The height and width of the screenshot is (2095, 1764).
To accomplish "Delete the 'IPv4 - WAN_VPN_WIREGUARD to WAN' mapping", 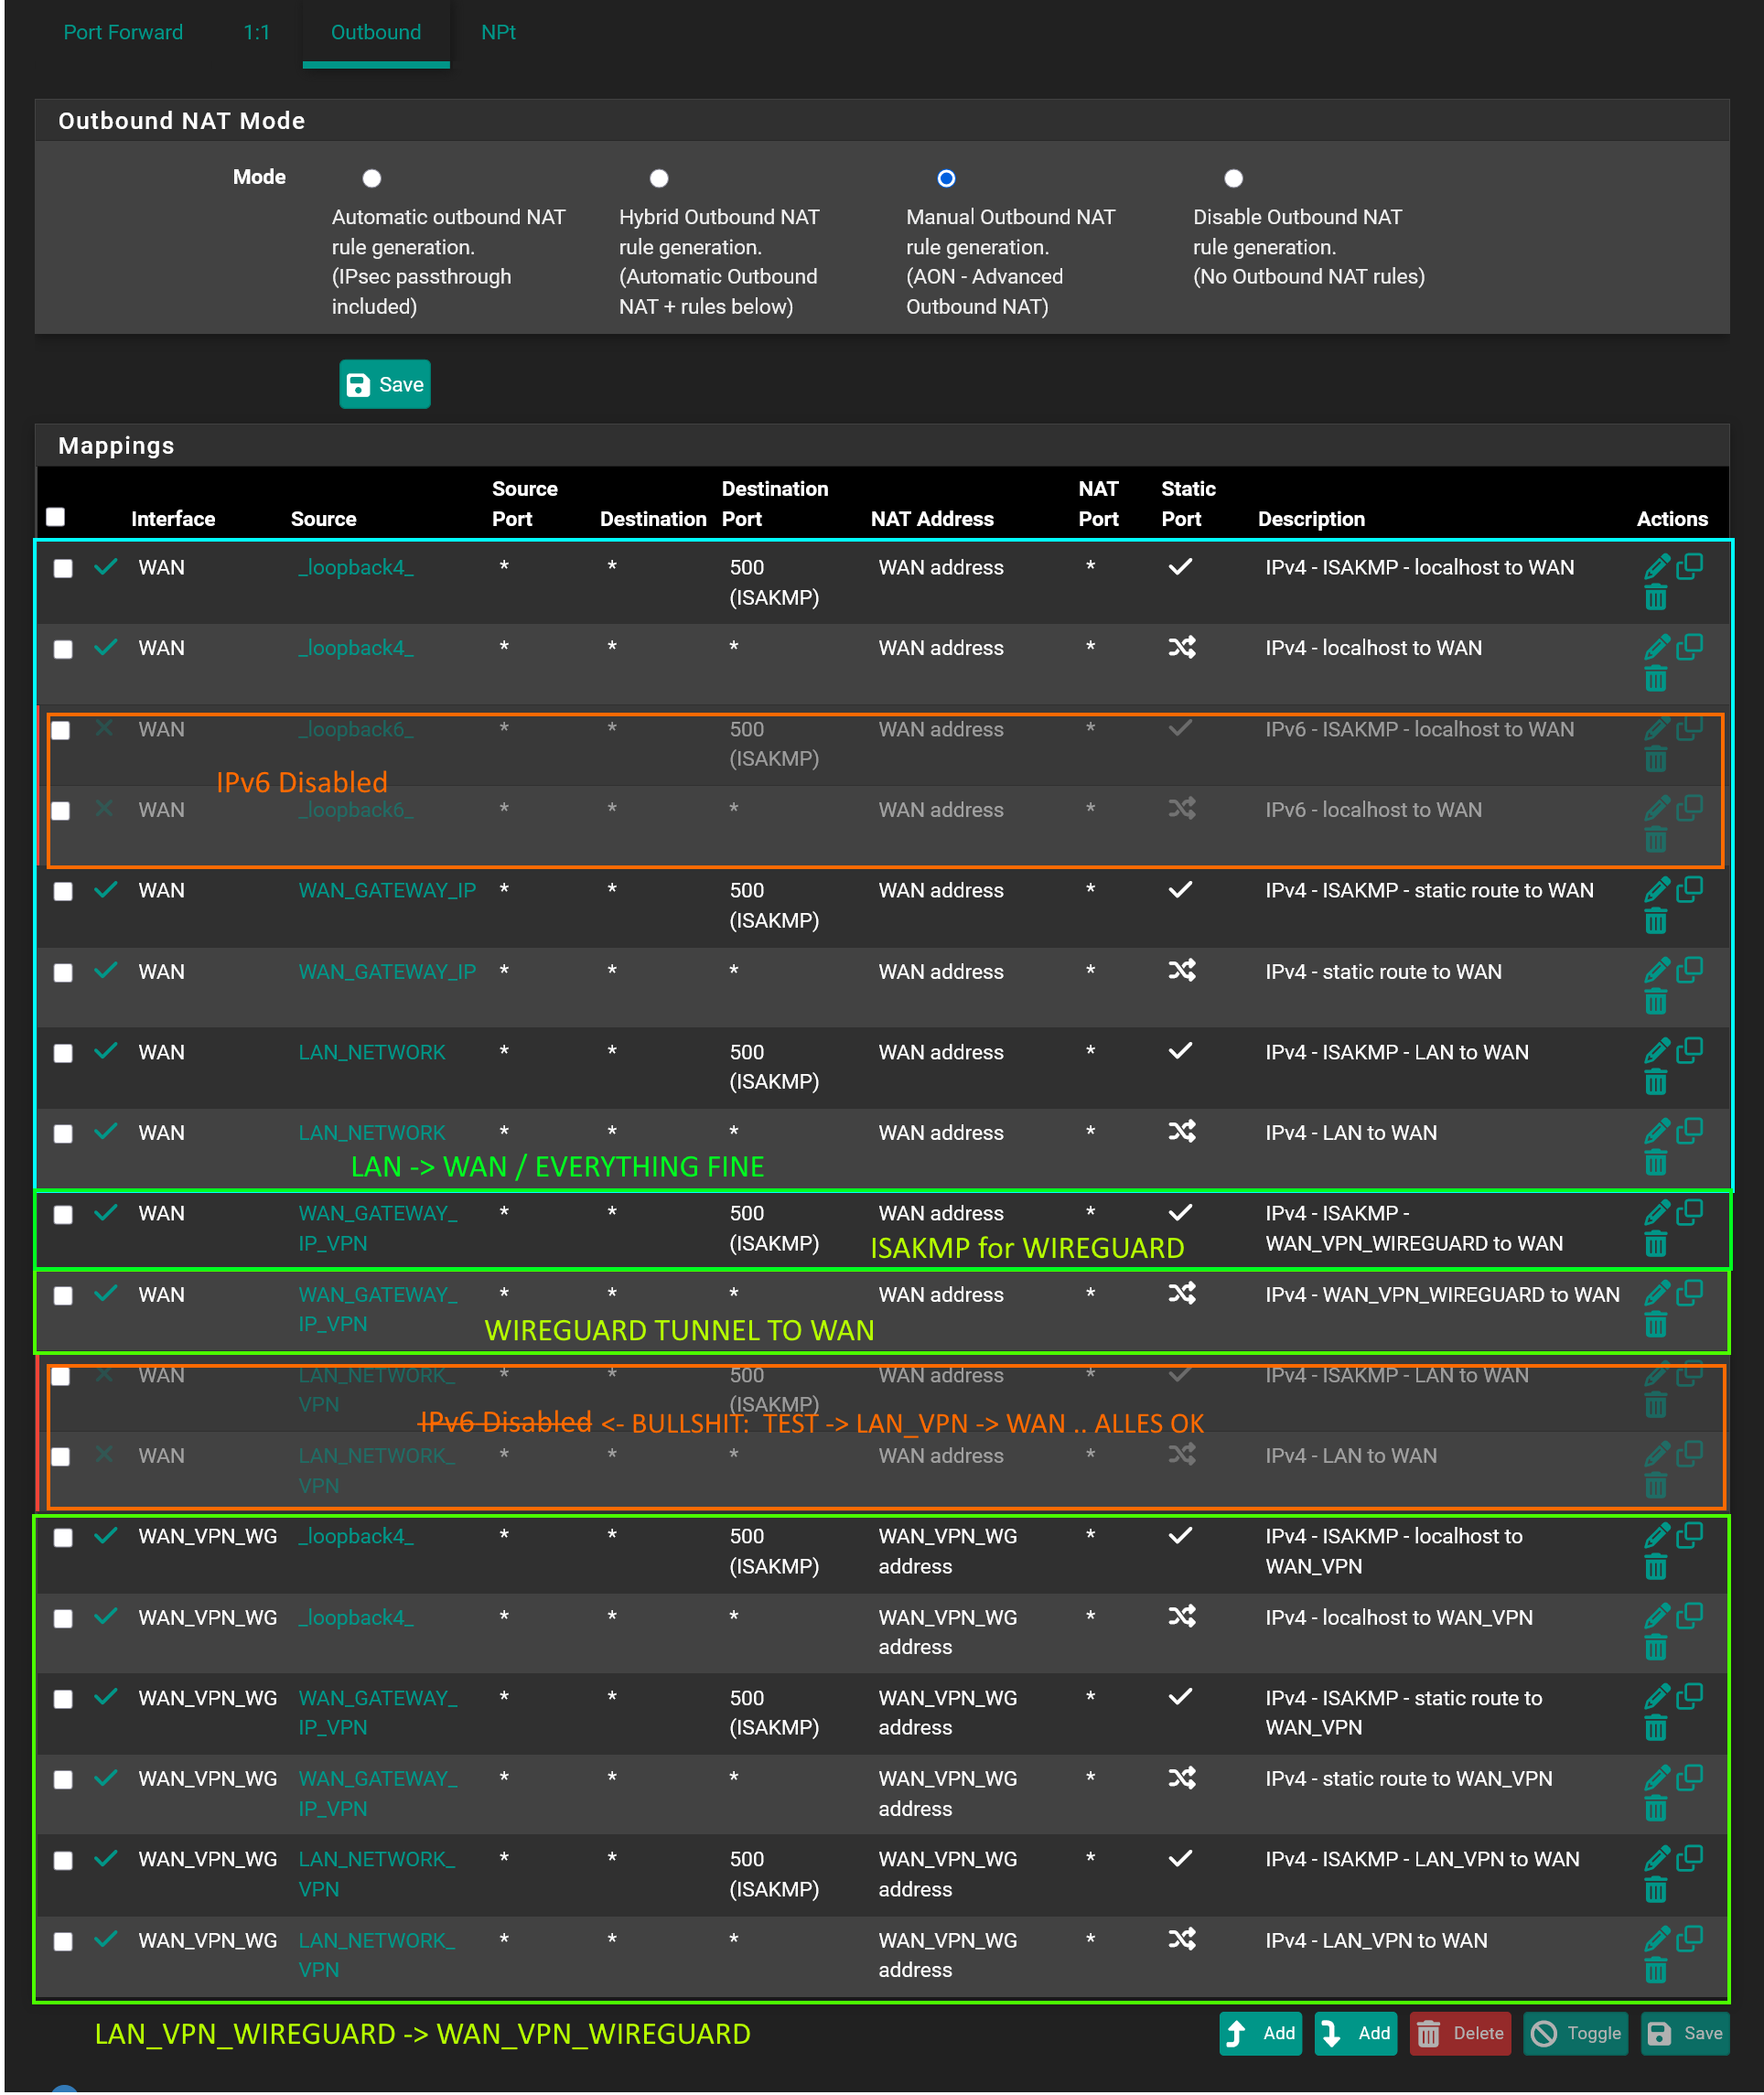I will click(1656, 1325).
